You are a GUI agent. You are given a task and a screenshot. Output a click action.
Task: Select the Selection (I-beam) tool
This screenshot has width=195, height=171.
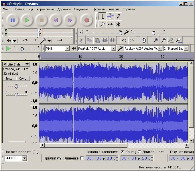(x=103, y=16)
